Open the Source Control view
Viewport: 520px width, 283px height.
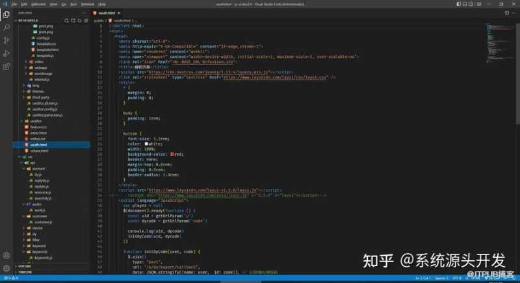pyautogui.click(x=6, y=40)
